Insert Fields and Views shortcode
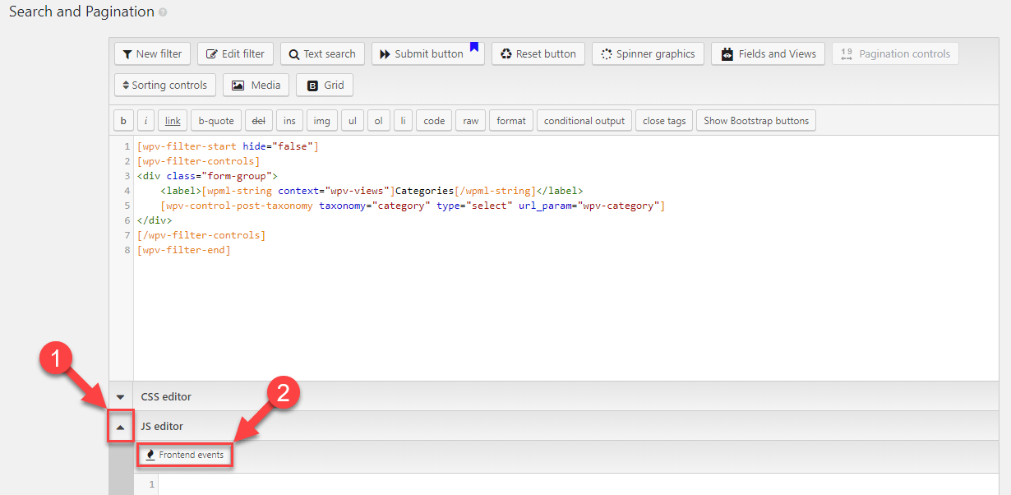The image size is (1011, 495). tap(768, 53)
